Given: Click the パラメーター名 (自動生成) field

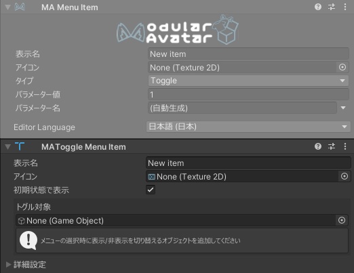Looking at the screenshot, I should point(242,108).
